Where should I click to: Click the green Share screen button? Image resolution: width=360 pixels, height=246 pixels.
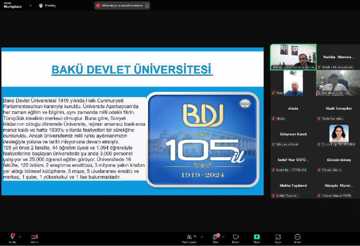click(257, 237)
